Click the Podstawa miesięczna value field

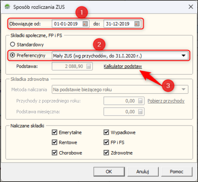tap(124, 112)
